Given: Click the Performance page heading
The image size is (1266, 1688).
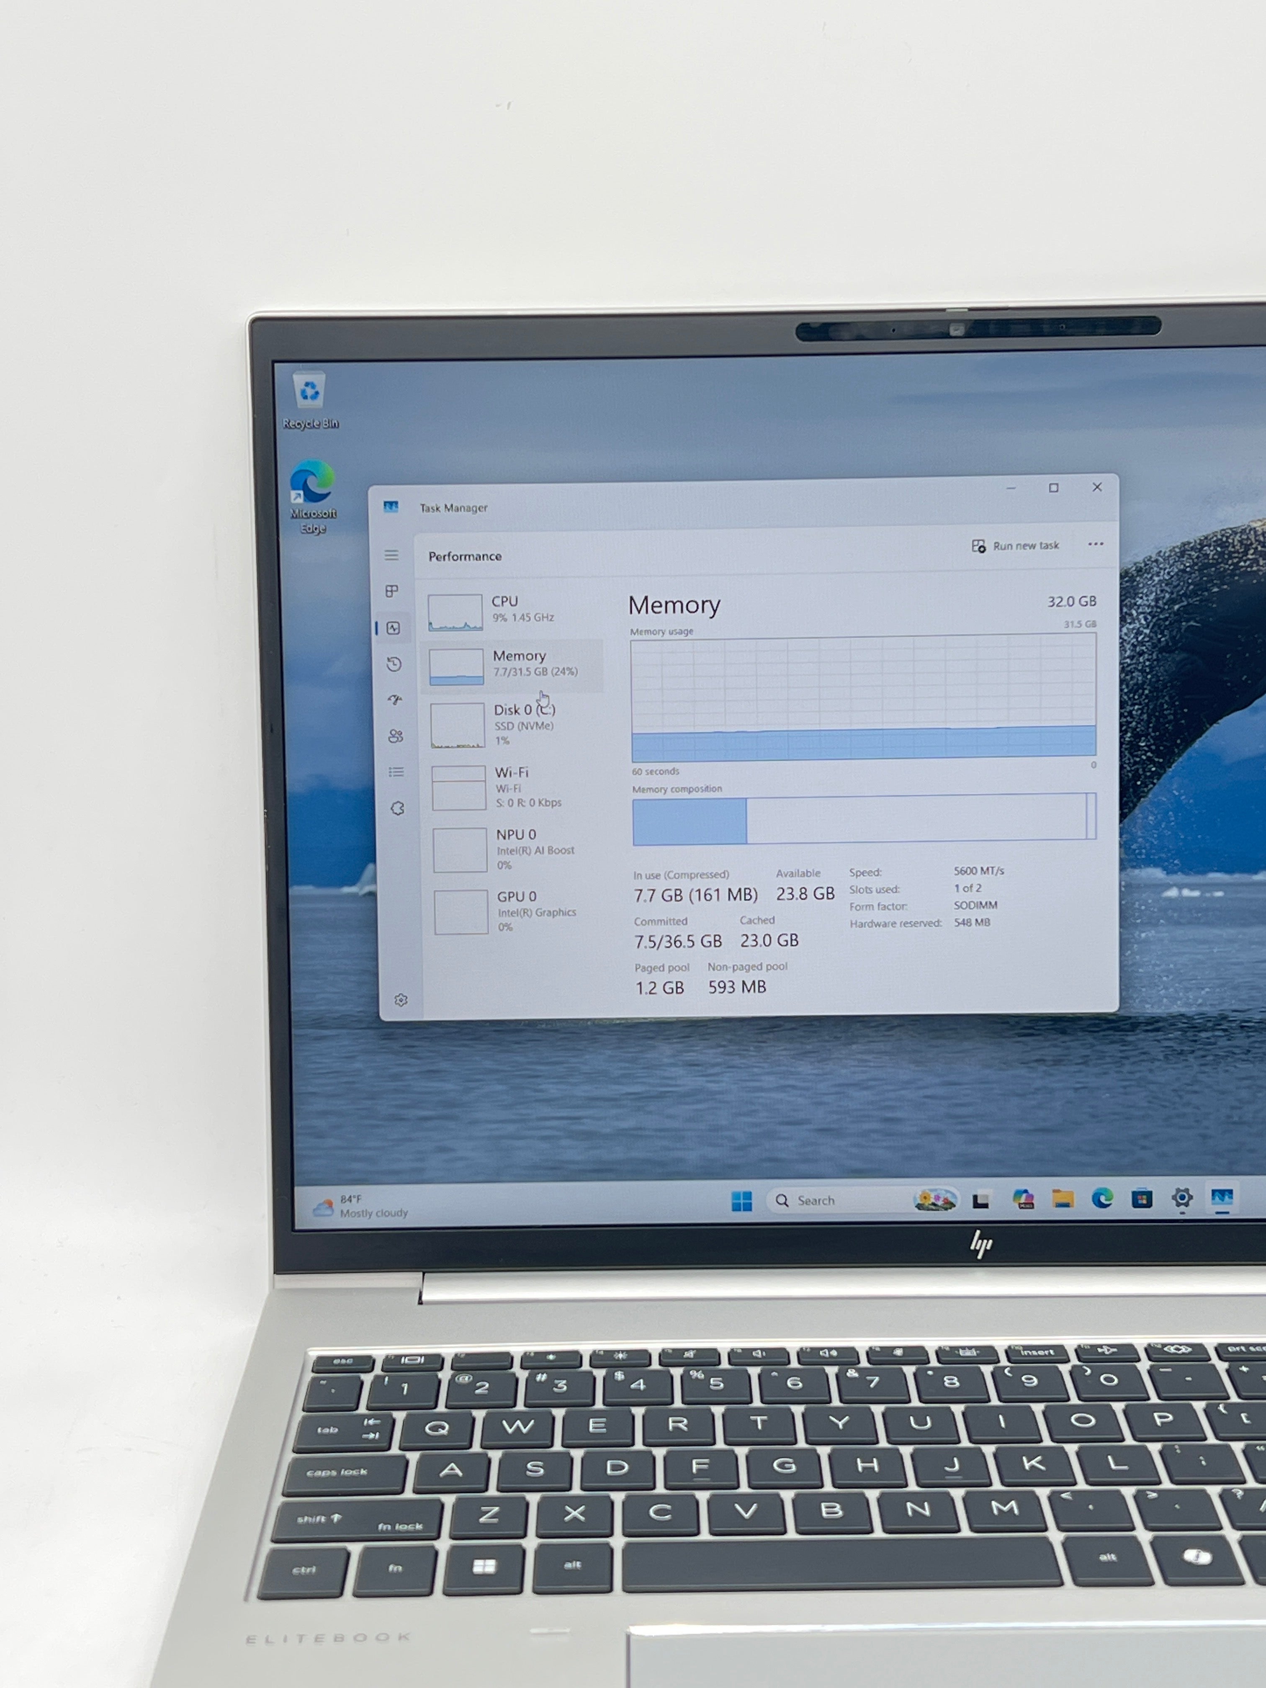Looking at the screenshot, I should click(465, 556).
